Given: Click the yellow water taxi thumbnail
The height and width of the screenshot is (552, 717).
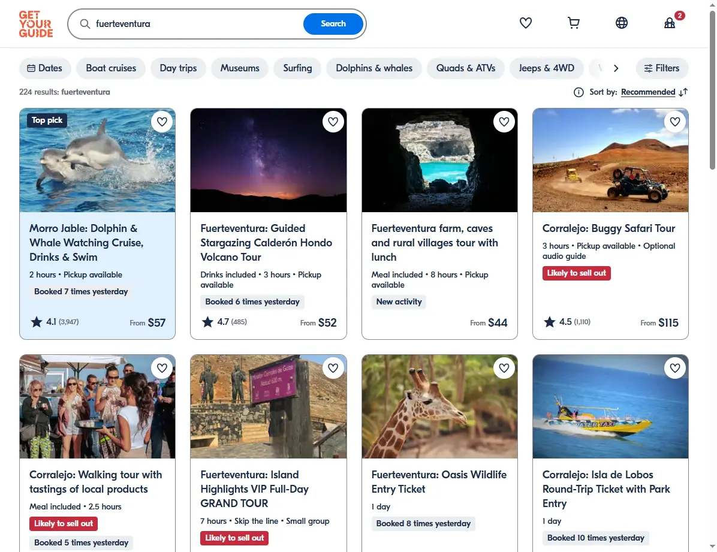Looking at the screenshot, I should coord(610,406).
